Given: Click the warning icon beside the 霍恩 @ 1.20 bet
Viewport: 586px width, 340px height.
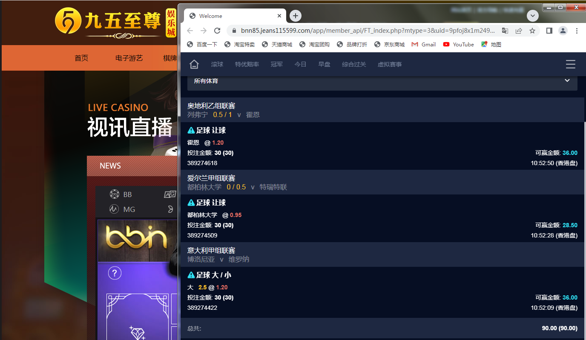Looking at the screenshot, I should click(x=191, y=131).
